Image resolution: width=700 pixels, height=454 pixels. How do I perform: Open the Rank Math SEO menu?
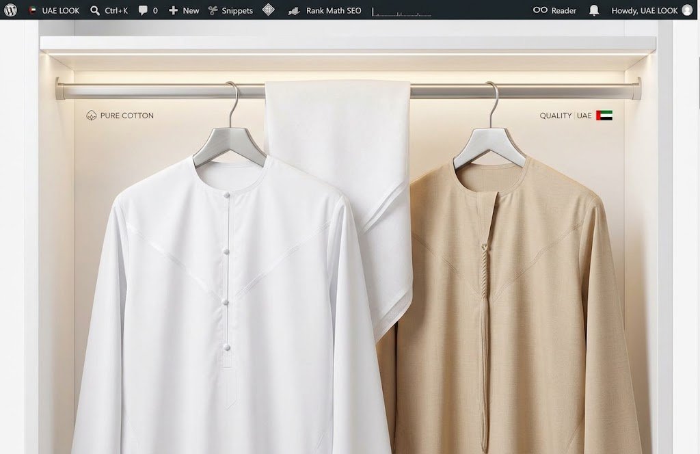[x=325, y=10]
